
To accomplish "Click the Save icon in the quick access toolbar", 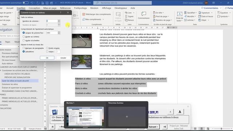I will tap(47, 3).
